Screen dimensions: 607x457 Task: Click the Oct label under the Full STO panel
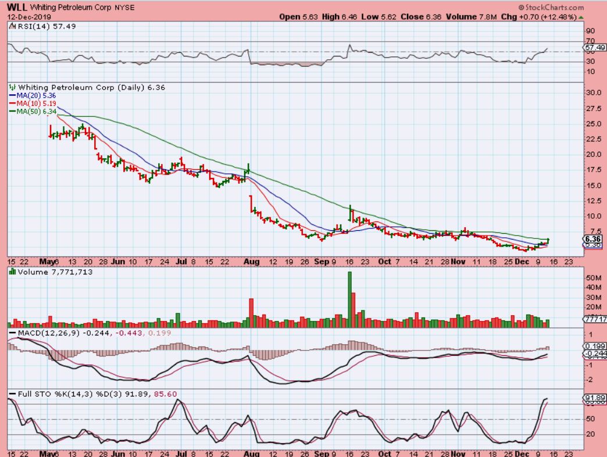click(x=384, y=454)
